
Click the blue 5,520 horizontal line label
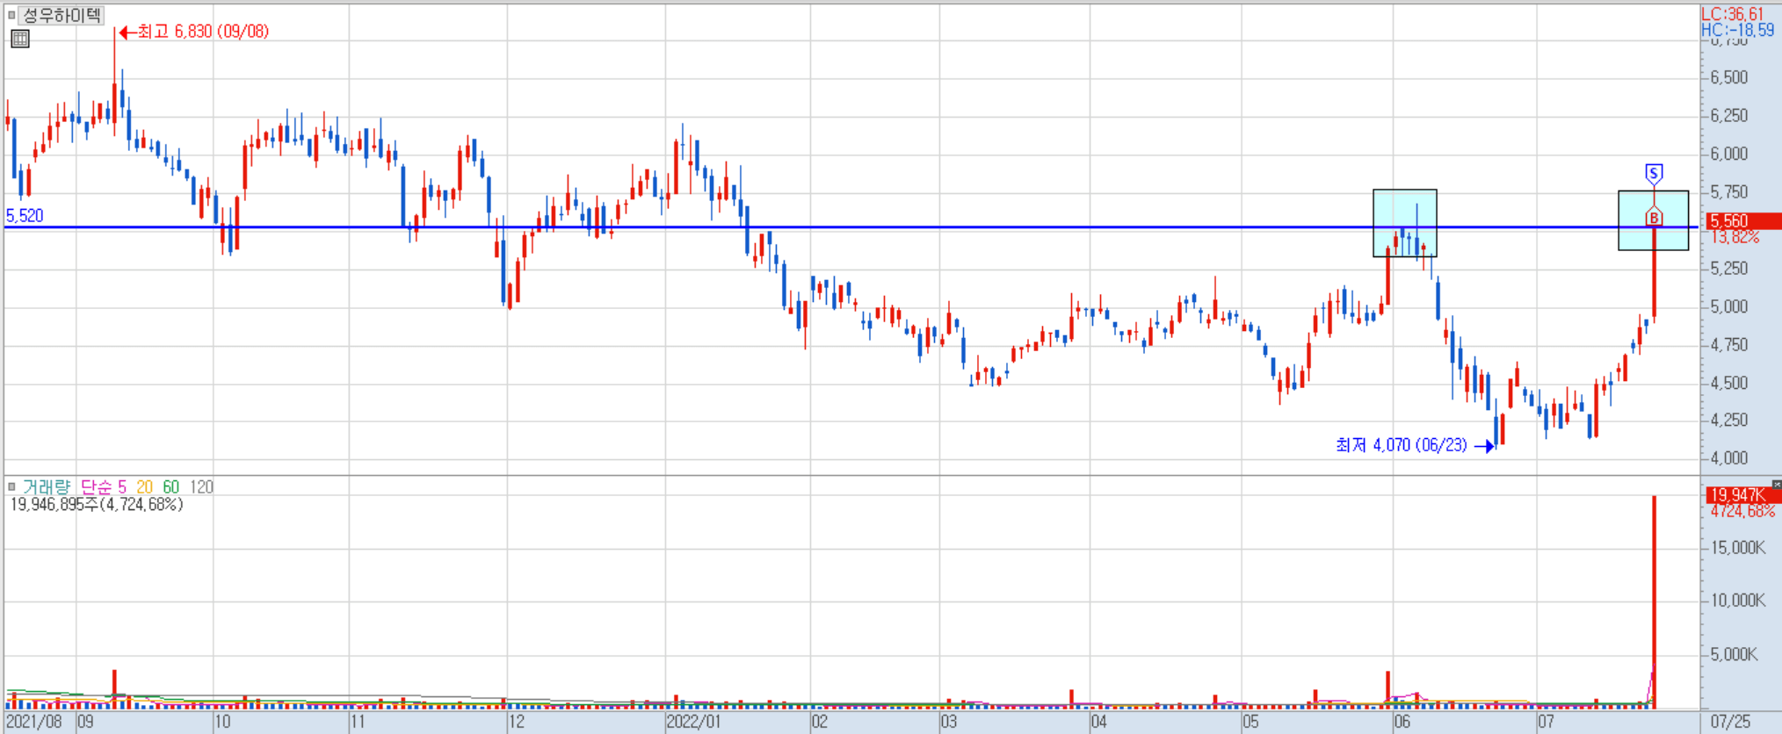click(25, 215)
